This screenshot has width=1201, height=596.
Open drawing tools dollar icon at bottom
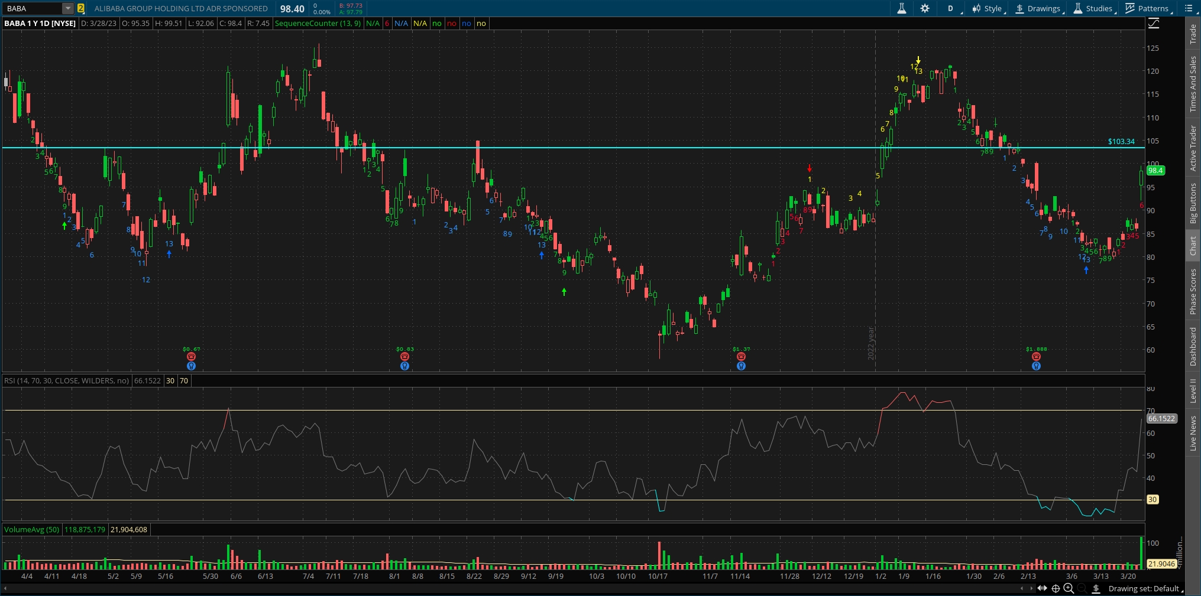(1096, 588)
